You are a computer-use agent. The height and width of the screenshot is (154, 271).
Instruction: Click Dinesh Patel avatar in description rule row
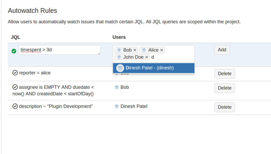click(117, 106)
